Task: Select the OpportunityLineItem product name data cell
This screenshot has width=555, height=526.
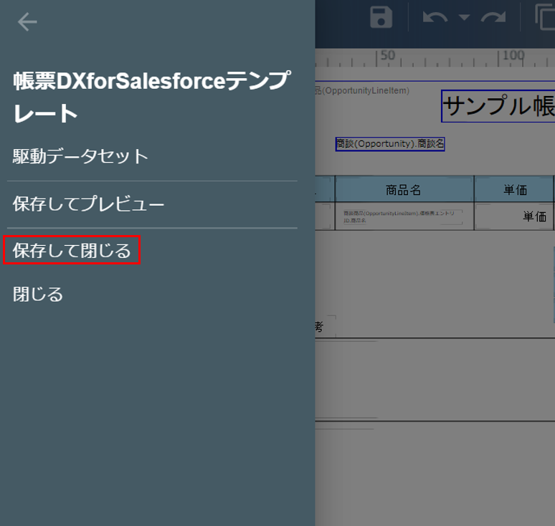Action: 404,216
